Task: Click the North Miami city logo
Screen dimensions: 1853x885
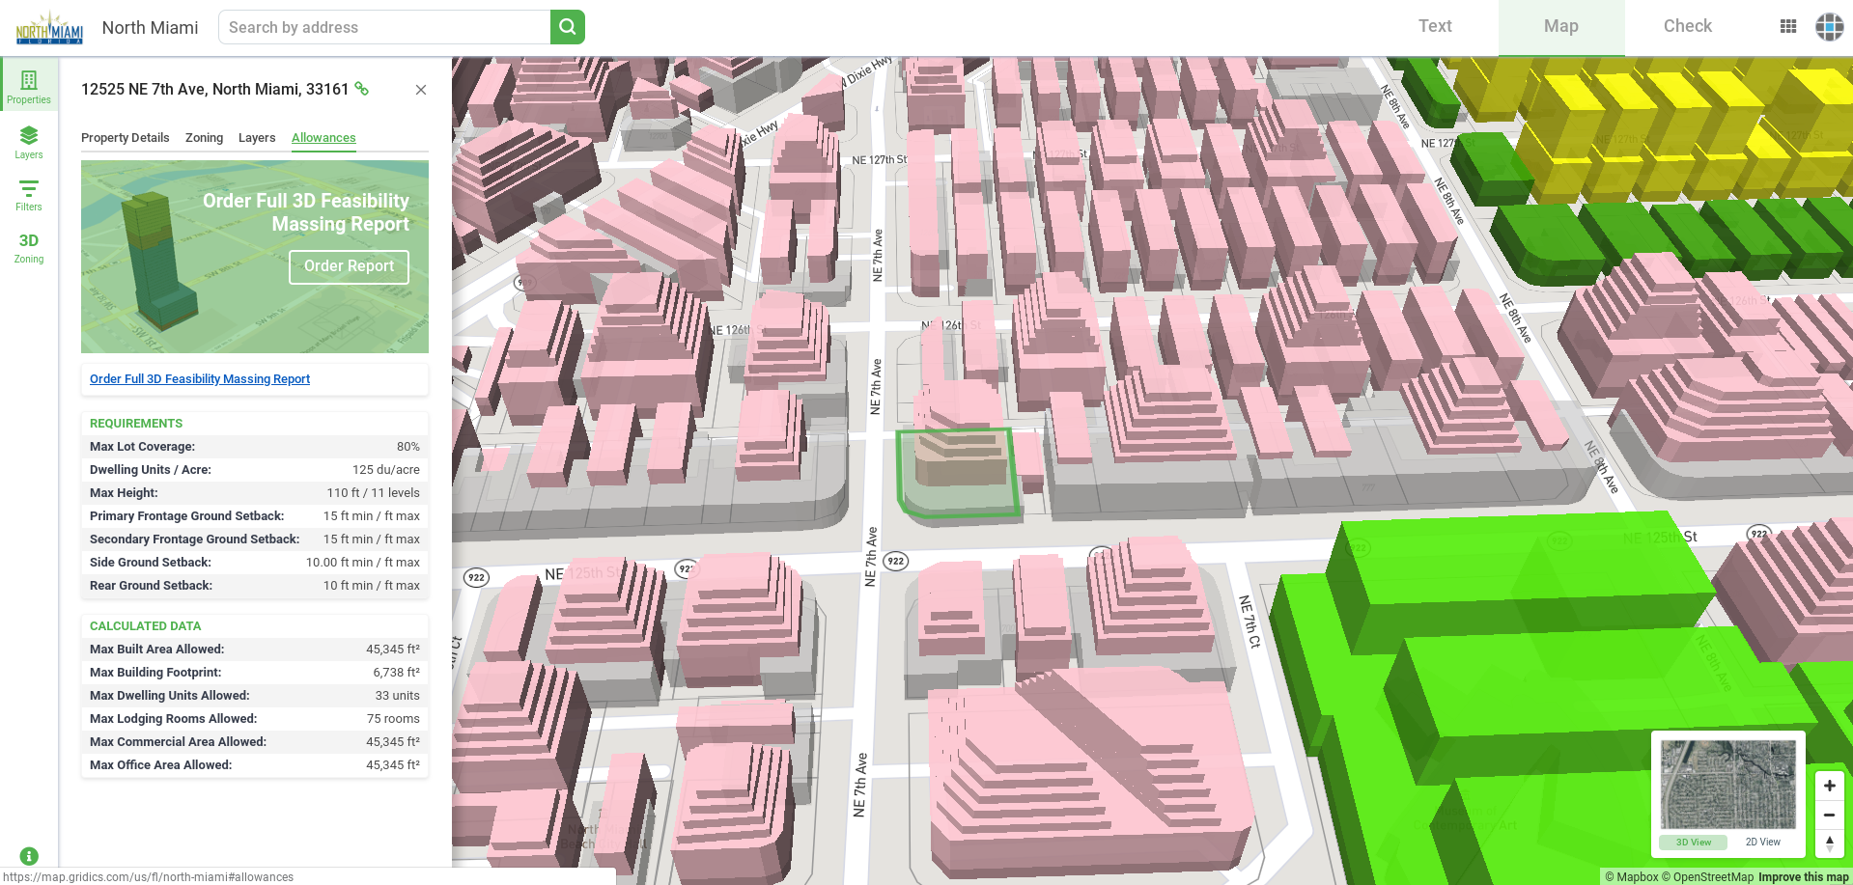Action: click(x=49, y=28)
